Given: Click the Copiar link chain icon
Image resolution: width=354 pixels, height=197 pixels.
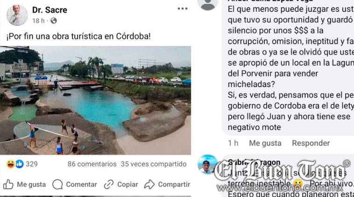Looking at the screenshot, I should point(109,184).
